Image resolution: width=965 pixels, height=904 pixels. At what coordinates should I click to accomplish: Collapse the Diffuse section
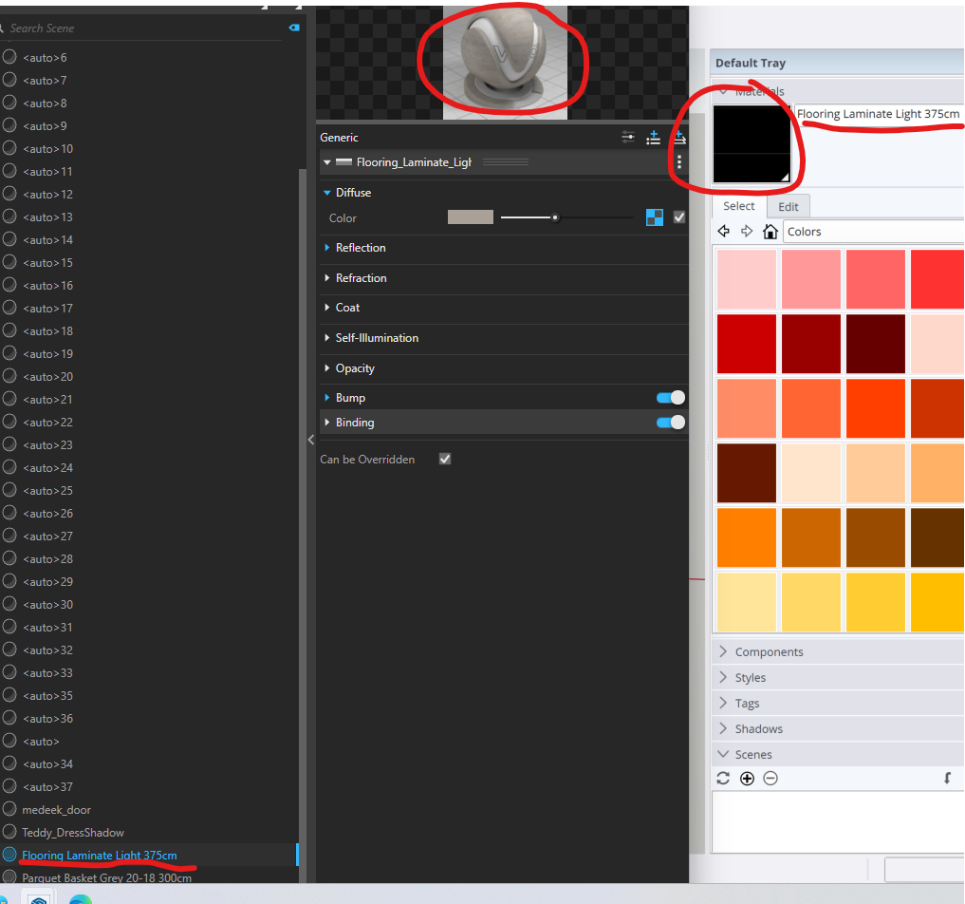327,193
